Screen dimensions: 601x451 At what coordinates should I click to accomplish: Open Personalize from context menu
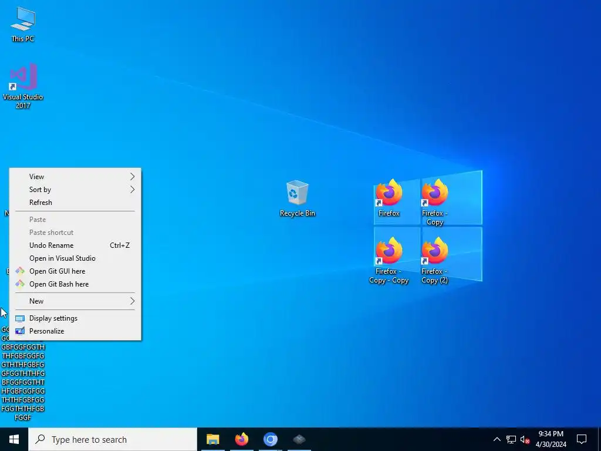(x=75, y=331)
